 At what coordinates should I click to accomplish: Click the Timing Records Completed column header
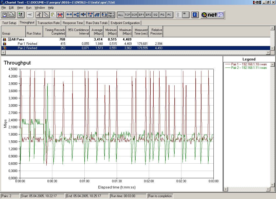tap(55, 32)
